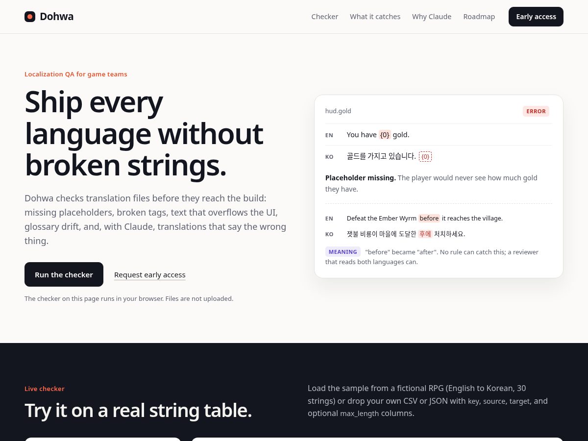Viewport: 588px width, 441px height.
Task: Click Run the checker button
Action: tap(64, 274)
